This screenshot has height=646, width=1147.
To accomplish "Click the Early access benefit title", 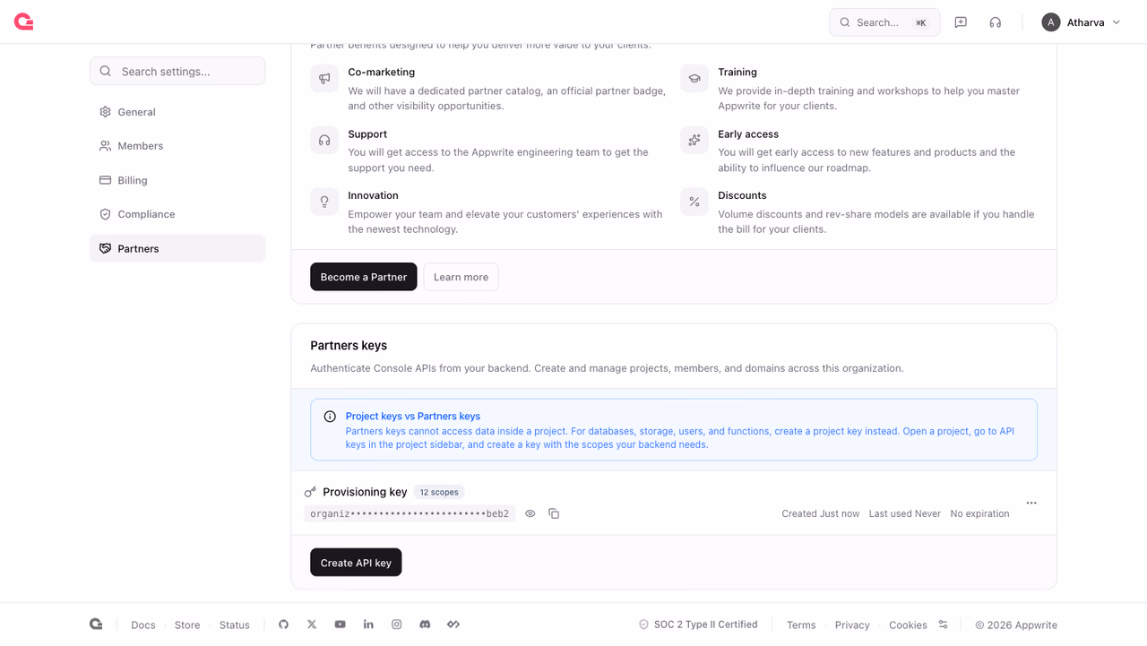I will coord(748,134).
